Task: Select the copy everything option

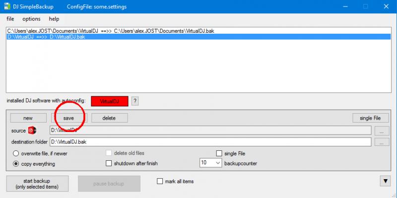Action: point(34,164)
